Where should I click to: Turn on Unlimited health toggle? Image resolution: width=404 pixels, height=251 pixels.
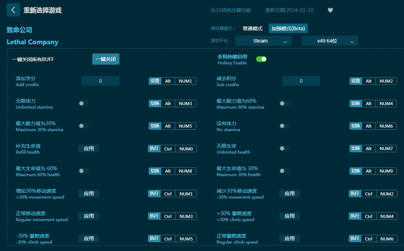click(x=285, y=148)
